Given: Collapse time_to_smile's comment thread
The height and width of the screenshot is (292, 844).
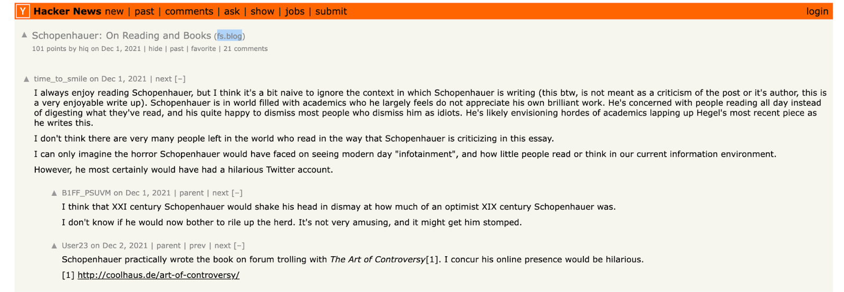Looking at the screenshot, I should pyautogui.click(x=180, y=79).
